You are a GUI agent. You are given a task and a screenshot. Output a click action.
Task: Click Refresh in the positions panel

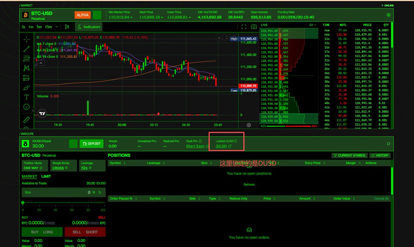pos(249,185)
